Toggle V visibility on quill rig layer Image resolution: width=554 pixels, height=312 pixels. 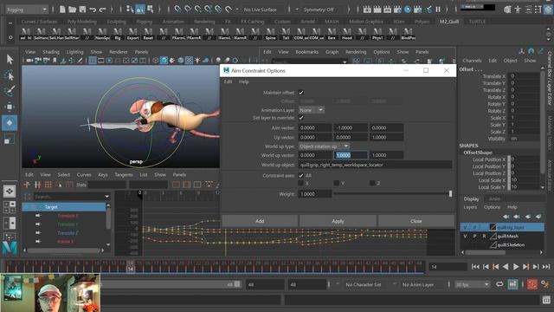click(466, 227)
